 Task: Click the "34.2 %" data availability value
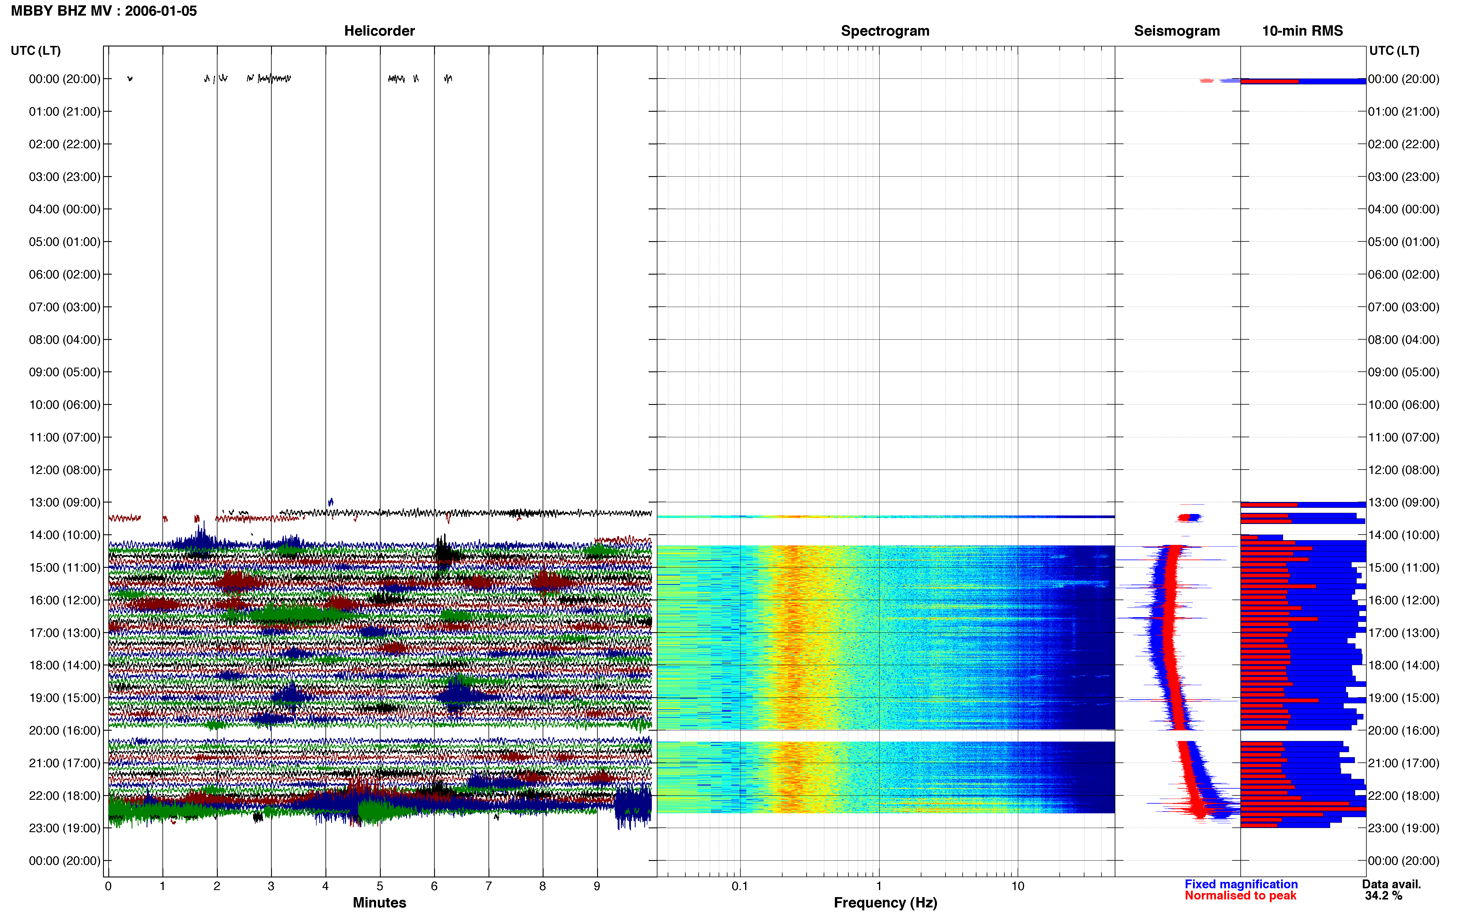pyautogui.click(x=1383, y=896)
